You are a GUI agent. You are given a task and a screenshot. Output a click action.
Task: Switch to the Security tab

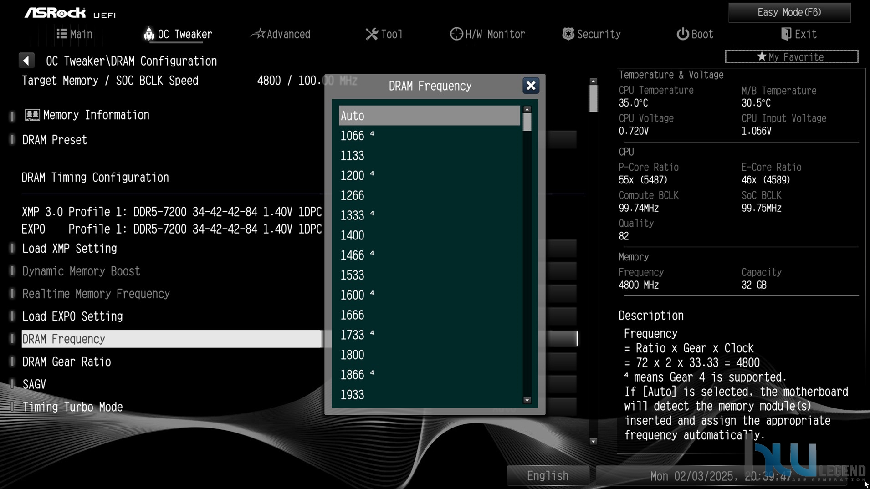tap(591, 34)
